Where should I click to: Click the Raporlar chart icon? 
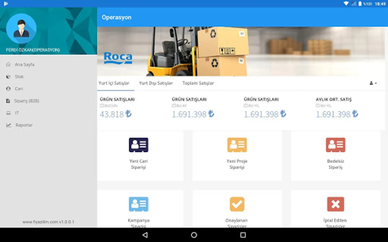pos(9,125)
